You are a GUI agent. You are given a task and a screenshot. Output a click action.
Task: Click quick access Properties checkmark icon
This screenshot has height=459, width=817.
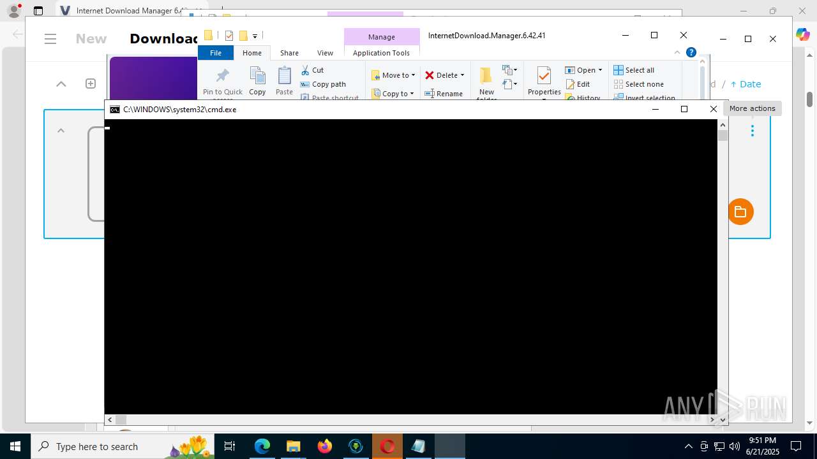pos(229,36)
